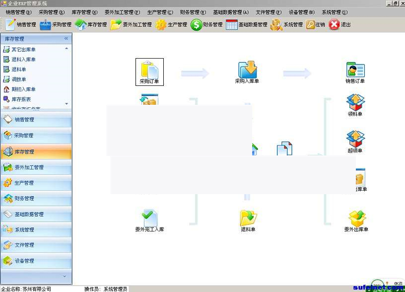Collapse the 库存管理 side panel header
405x292 pixels.
[x=66, y=38]
